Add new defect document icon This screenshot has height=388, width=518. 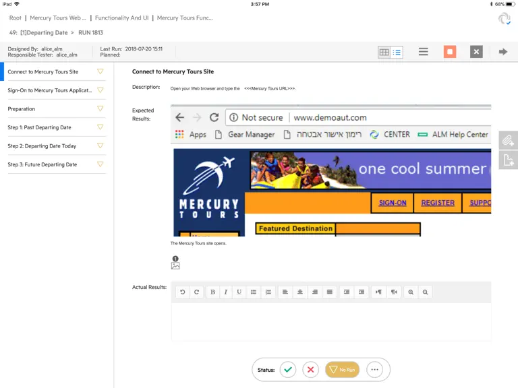pos(508,160)
